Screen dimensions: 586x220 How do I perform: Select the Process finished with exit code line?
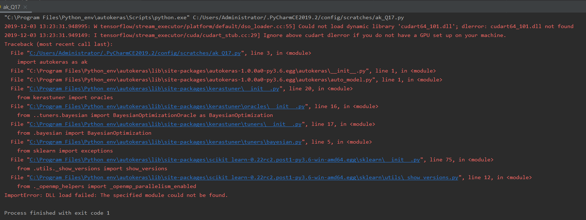click(56, 213)
